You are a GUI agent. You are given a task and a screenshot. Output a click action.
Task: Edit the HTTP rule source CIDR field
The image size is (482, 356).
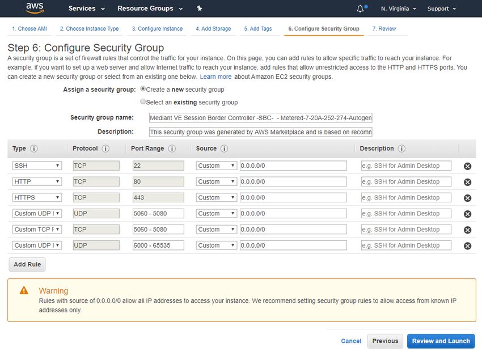[x=293, y=182]
